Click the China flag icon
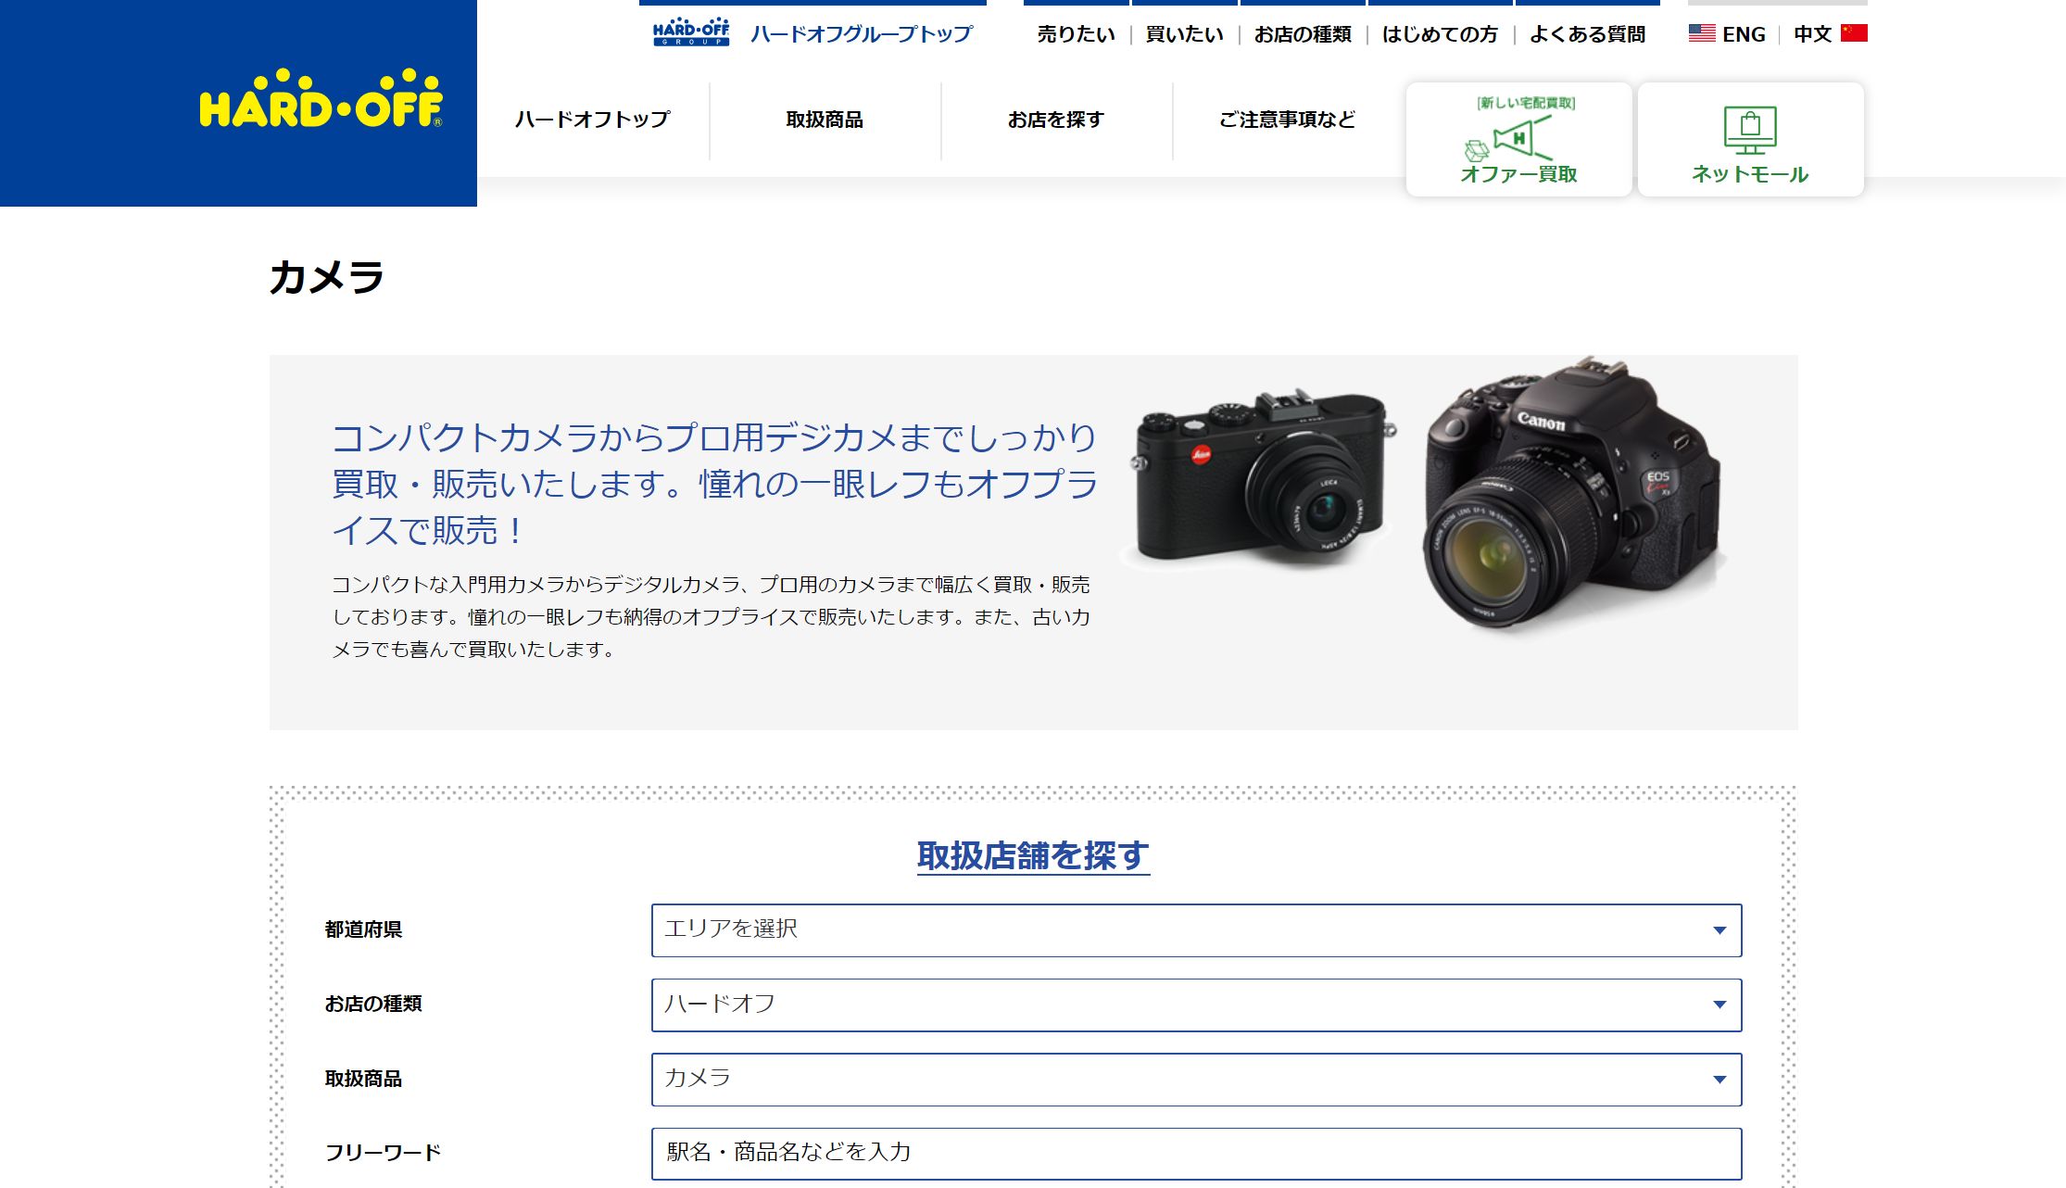Viewport: 2066px width, 1188px height. (x=1854, y=33)
